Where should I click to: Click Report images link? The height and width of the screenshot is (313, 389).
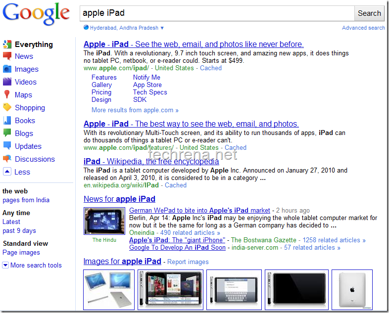[x=188, y=262]
